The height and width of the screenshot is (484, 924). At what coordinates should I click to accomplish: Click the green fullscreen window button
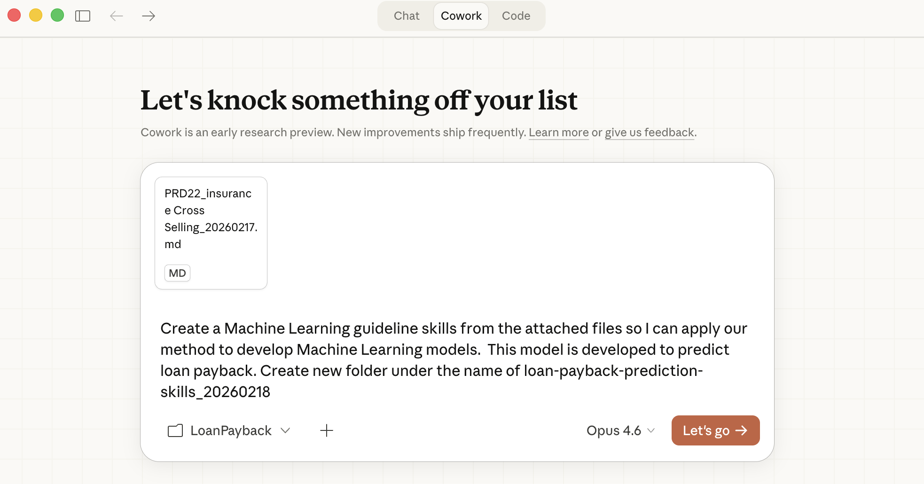57,16
